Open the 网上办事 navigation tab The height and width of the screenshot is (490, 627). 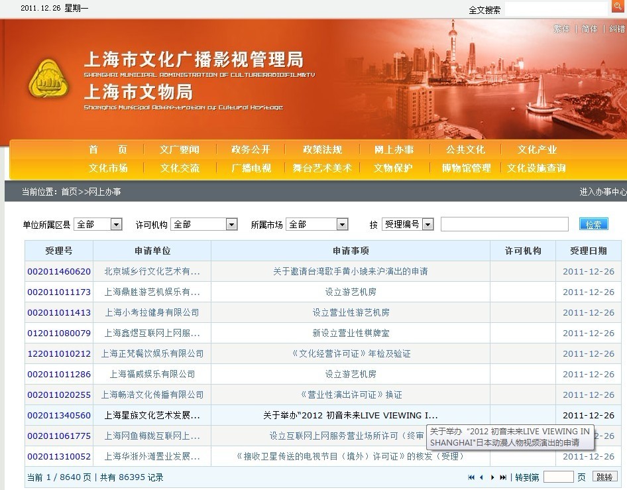pos(394,150)
